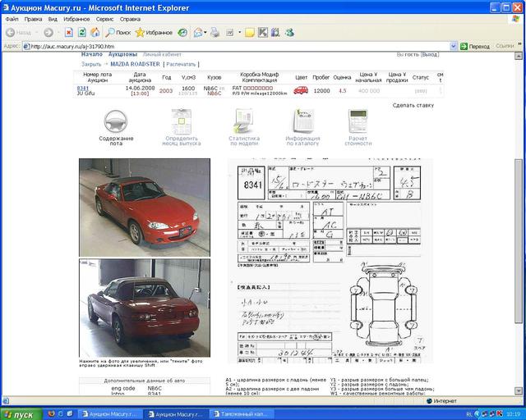Click the browser Home toolbar icon
Viewport: 526px width, 420px height.
pos(95,33)
